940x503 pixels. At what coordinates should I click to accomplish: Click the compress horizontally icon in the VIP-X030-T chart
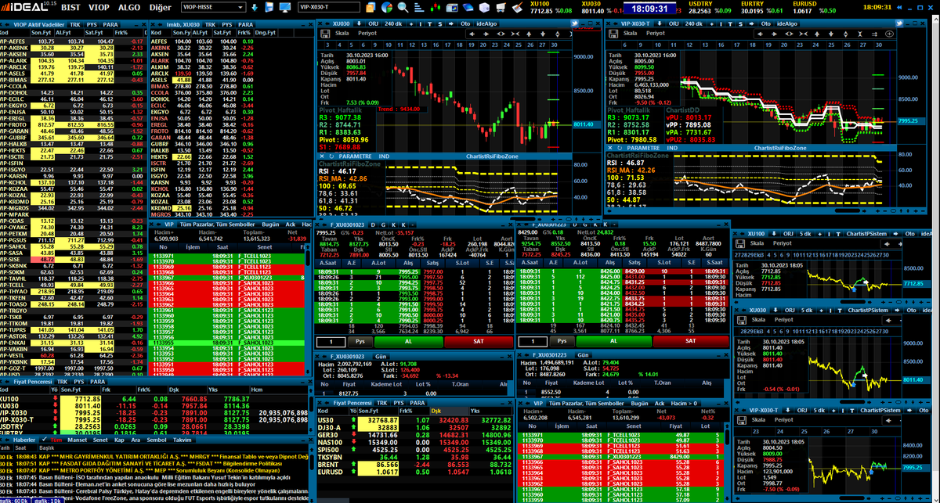(x=804, y=34)
